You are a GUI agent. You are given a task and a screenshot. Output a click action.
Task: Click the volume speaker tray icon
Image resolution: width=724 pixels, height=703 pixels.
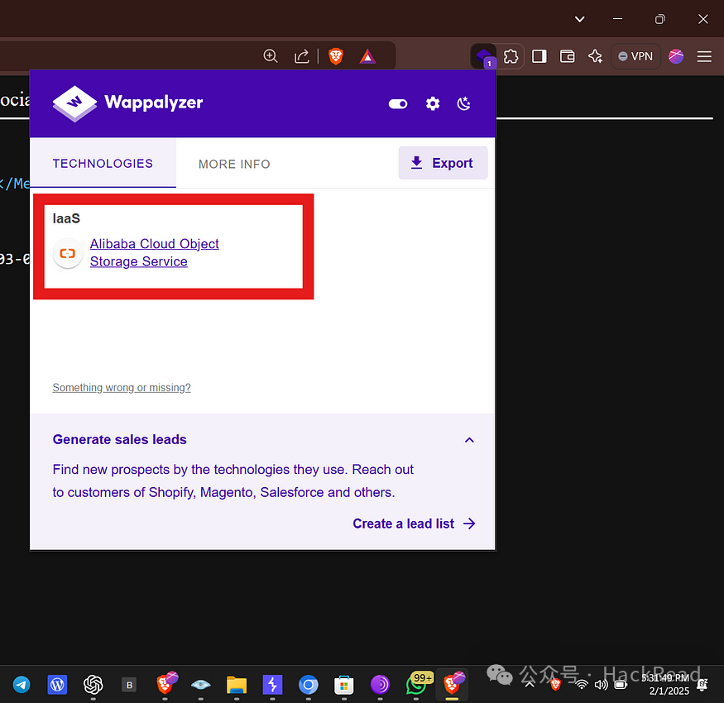[602, 684]
